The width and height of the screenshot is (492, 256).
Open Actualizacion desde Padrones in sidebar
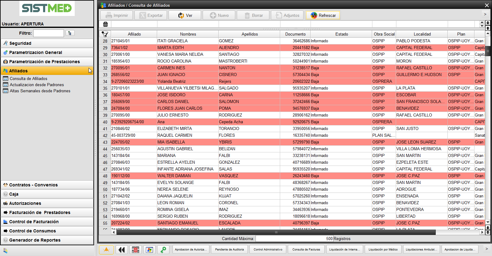point(37,85)
